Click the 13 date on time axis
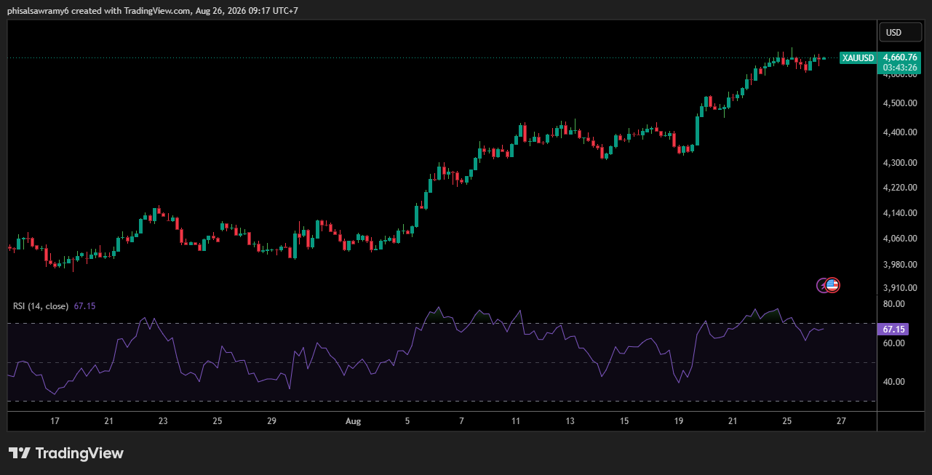Image resolution: width=932 pixels, height=475 pixels. [570, 421]
